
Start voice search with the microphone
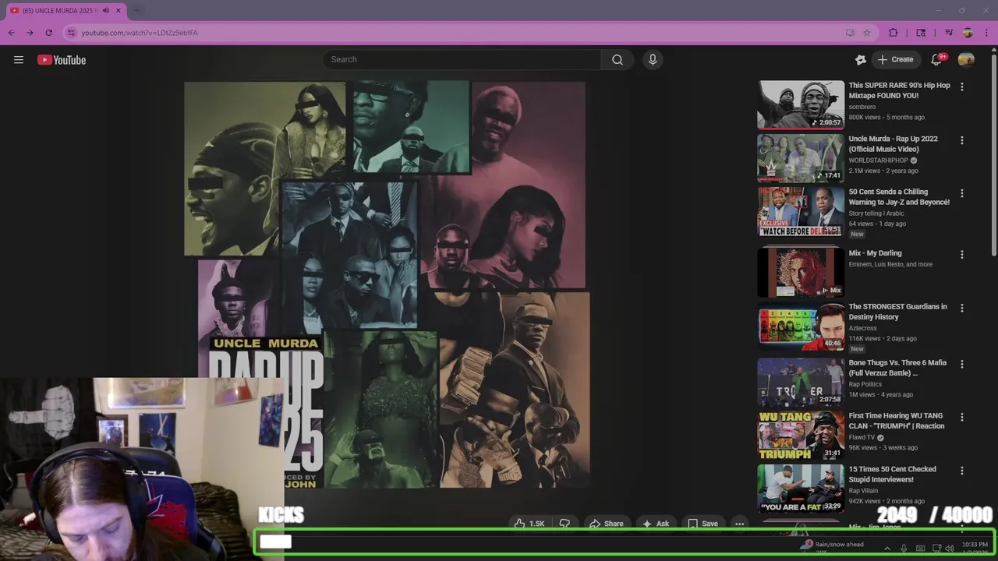coord(653,60)
